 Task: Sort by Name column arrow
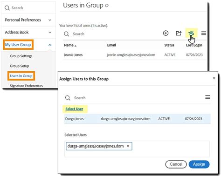(x=76, y=46)
